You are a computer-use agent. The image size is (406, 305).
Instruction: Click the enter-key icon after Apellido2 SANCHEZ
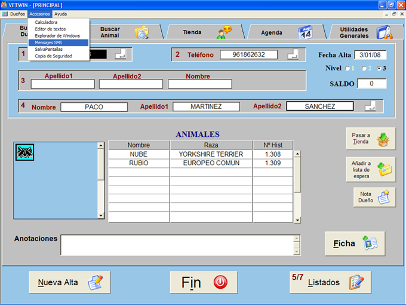pyautogui.click(x=370, y=106)
